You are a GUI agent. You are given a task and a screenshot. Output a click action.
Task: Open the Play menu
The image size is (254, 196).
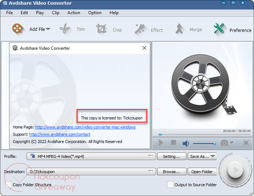click(40, 13)
